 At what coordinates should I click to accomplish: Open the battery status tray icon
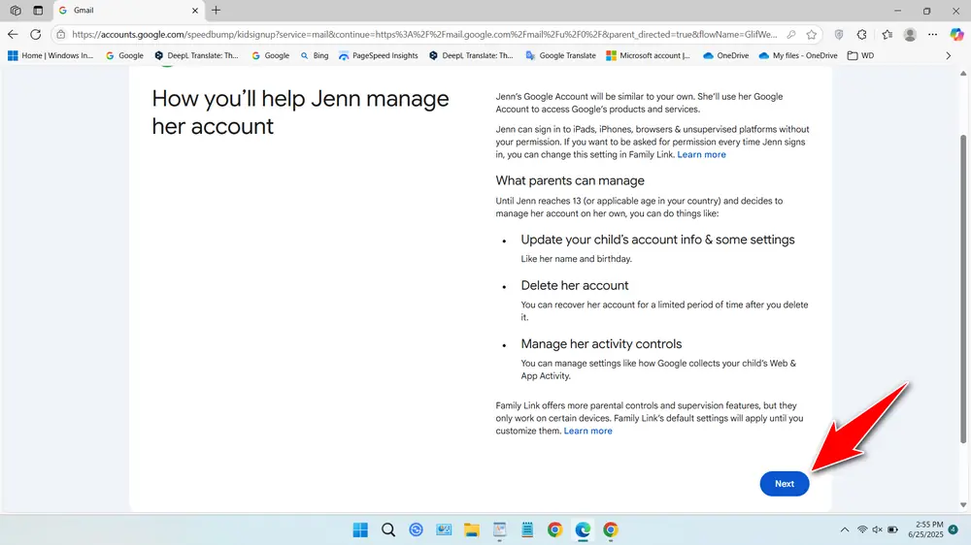(893, 530)
